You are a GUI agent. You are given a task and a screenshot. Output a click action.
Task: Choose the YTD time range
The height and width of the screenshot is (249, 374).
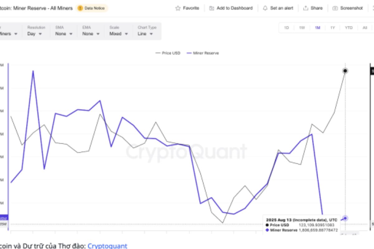[x=348, y=28]
